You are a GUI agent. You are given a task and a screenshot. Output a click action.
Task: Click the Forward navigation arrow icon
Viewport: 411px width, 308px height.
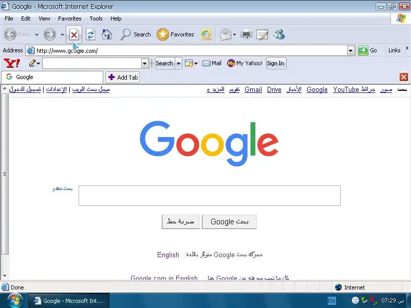(49, 34)
